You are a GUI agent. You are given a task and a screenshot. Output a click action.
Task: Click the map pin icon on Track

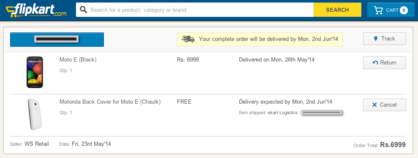tap(376, 39)
